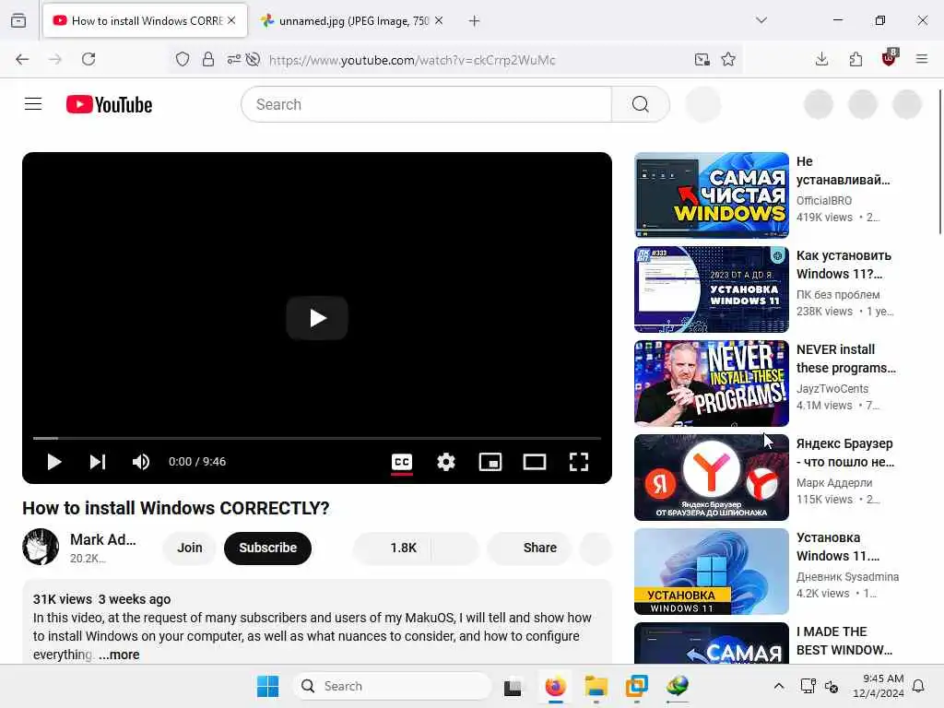Close the unnamed.jpg tab
Screen dimensions: 944x708
pyautogui.click(x=439, y=20)
